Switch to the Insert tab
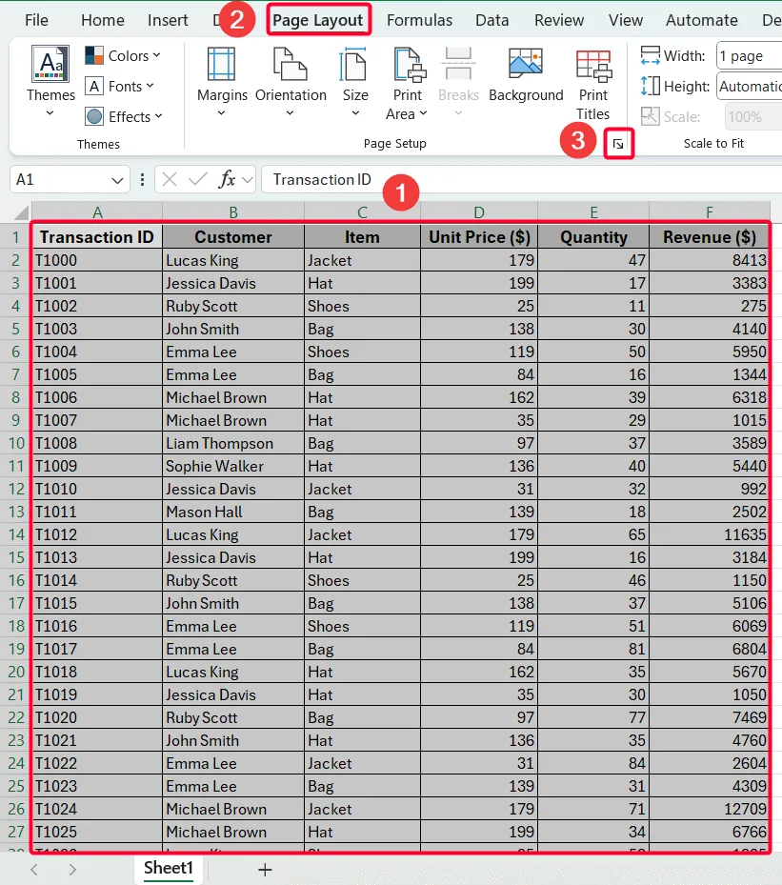This screenshot has width=782, height=885. [x=168, y=20]
